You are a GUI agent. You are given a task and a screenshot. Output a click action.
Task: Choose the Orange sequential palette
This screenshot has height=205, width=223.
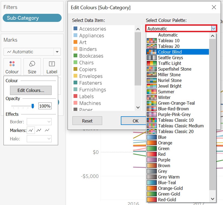(178, 143)
